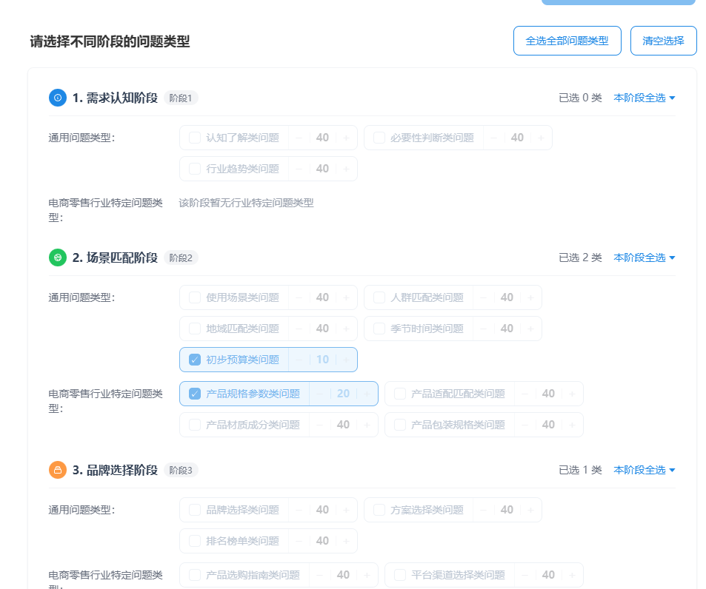Decrease count for 初步预算类问题 with minus
Viewport: 706px width, 589px height.
click(299, 360)
